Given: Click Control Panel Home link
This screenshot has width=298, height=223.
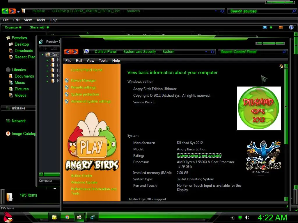Looking at the screenshot, I should 86,70.
